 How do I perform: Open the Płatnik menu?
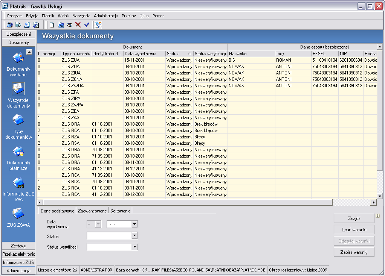click(x=48, y=16)
